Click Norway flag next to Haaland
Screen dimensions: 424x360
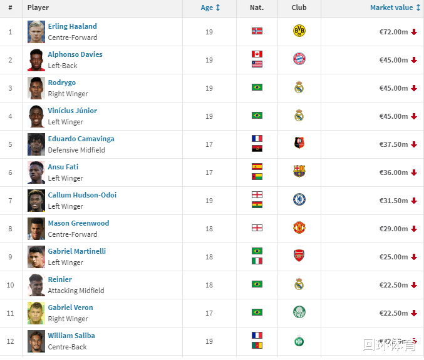[257, 31]
